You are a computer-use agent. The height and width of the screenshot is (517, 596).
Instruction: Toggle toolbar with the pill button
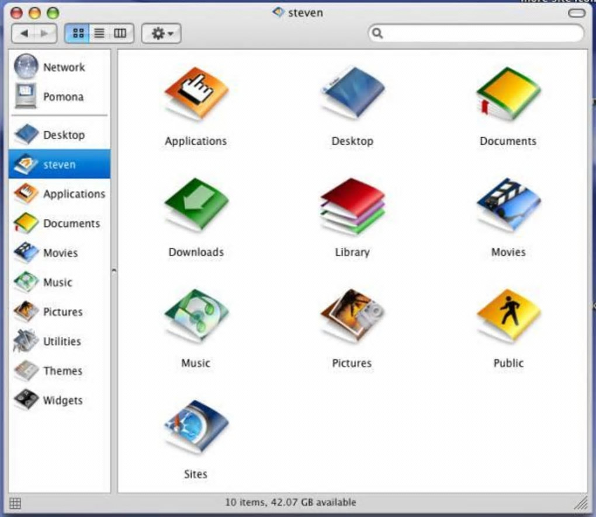click(x=577, y=13)
